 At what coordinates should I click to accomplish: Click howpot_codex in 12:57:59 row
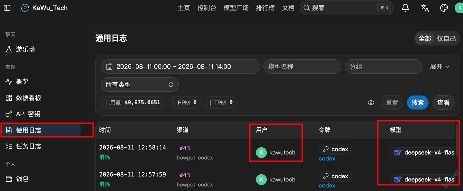[x=195, y=185]
